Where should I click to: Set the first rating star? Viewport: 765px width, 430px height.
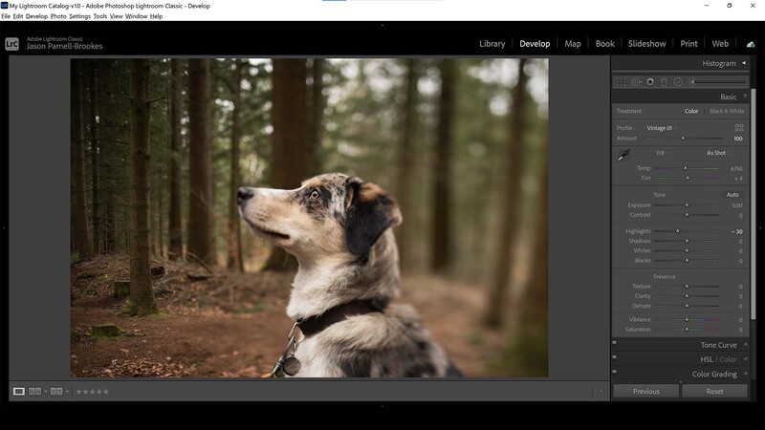coord(78,392)
